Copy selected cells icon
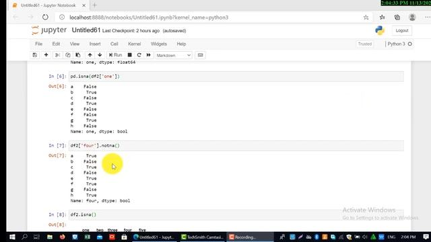This screenshot has width=431, height=242. (x=67, y=55)
